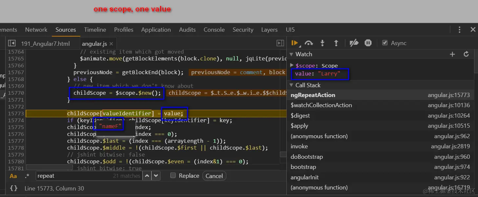Open angular.js:10136 source link
The width and height of the screenshot is (478, 197).
point(449,105)
